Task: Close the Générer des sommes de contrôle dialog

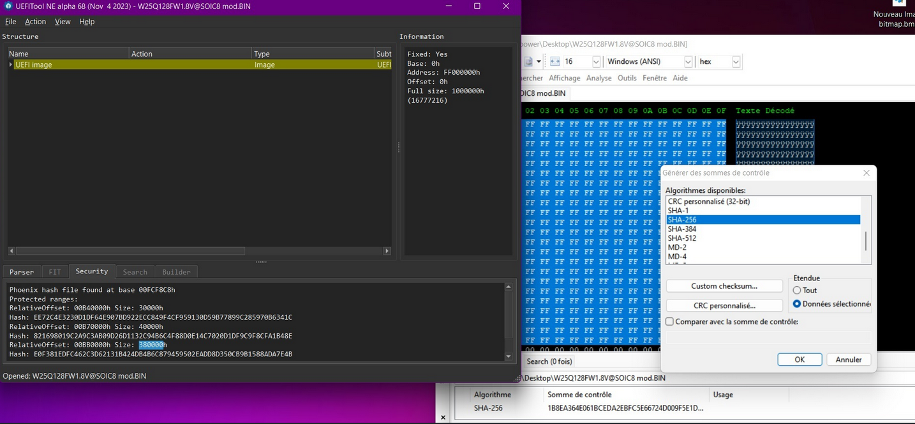Action: (866, 173)
